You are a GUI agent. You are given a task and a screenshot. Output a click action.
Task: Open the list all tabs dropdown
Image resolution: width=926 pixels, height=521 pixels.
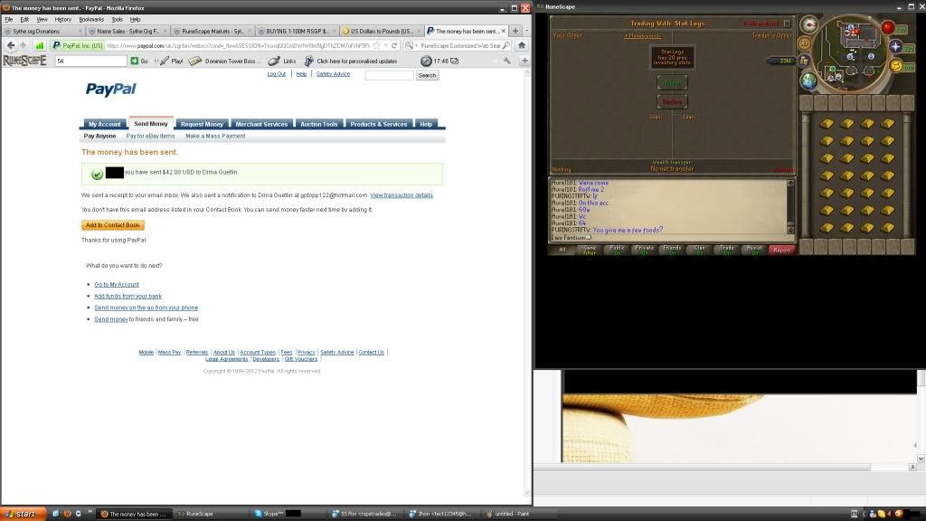tap(527, 31)
